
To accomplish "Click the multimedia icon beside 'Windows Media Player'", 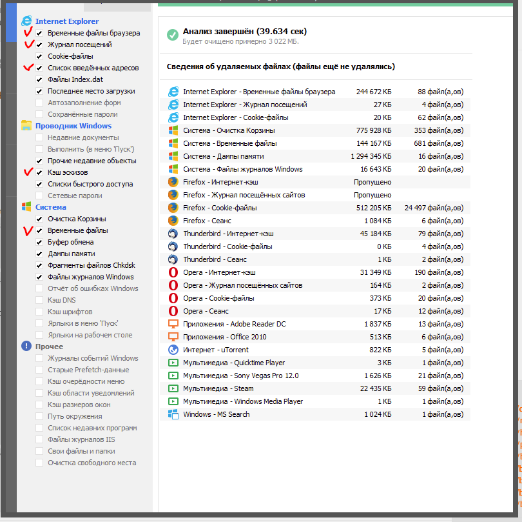I will (x=173, y=401).
